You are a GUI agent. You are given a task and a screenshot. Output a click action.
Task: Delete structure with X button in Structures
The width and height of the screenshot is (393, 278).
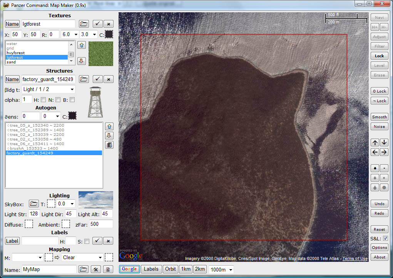click(109, 79)
